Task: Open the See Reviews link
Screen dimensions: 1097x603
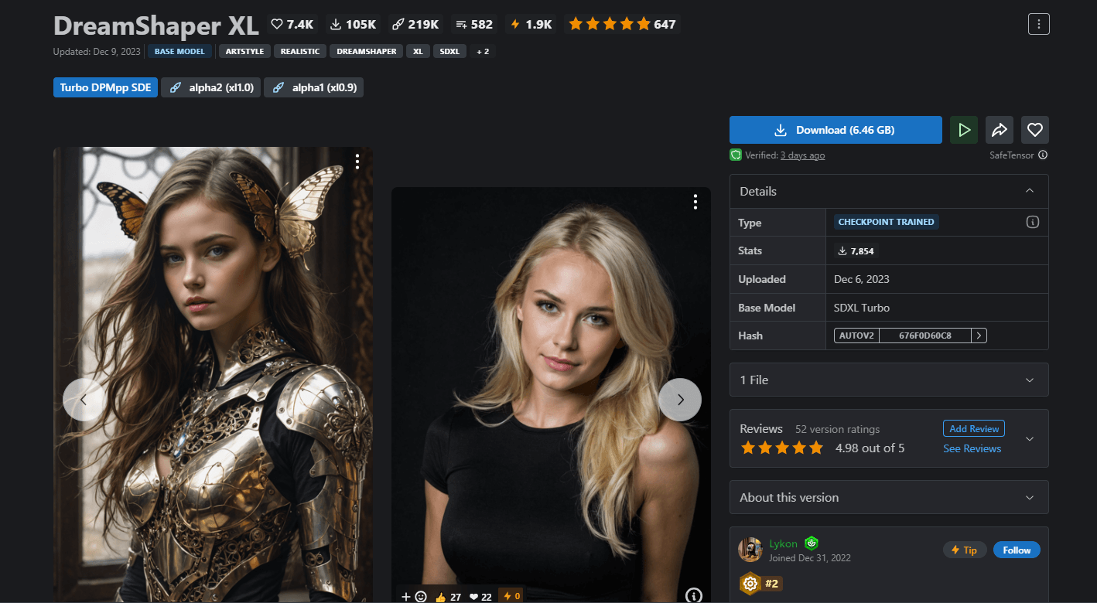Action: [x=972, y=448]
